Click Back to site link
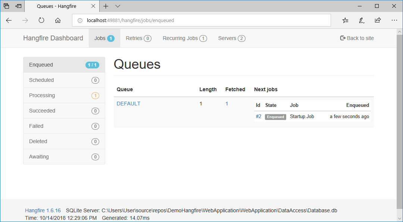Viewport: 403px width, 222px height. click(x=357, y=38)
